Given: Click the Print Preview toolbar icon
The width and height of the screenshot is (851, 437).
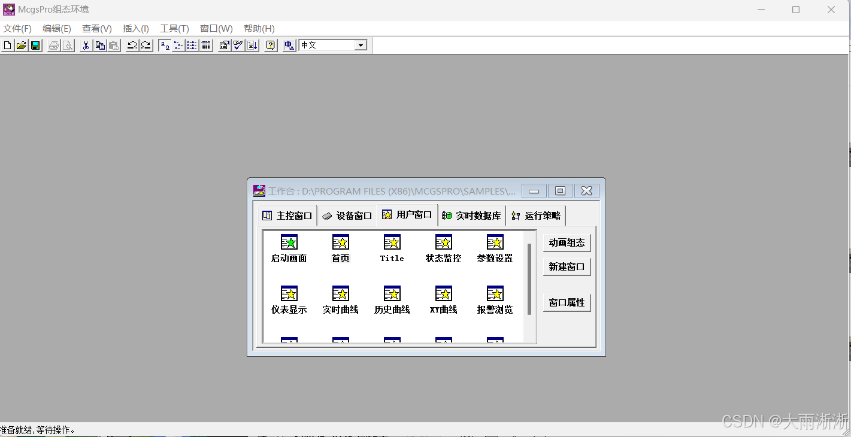Looking at the screenshot, I should tap(68, 45).
